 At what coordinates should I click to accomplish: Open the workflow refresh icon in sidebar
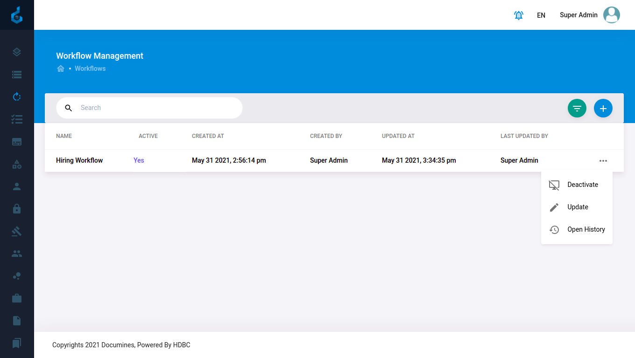point(17,97)
